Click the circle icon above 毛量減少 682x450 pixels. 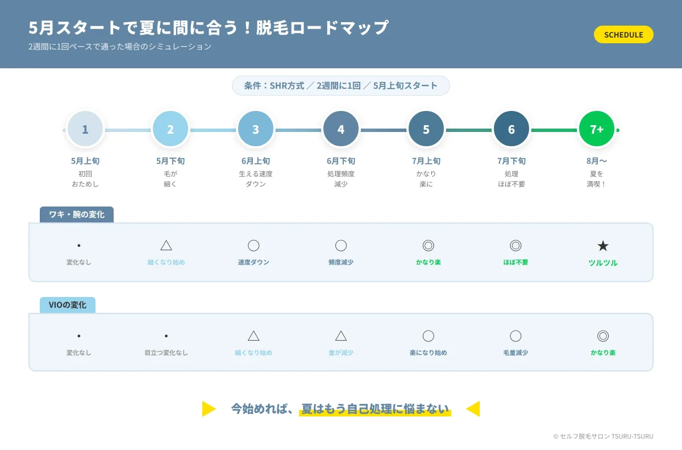coord(515,336)
